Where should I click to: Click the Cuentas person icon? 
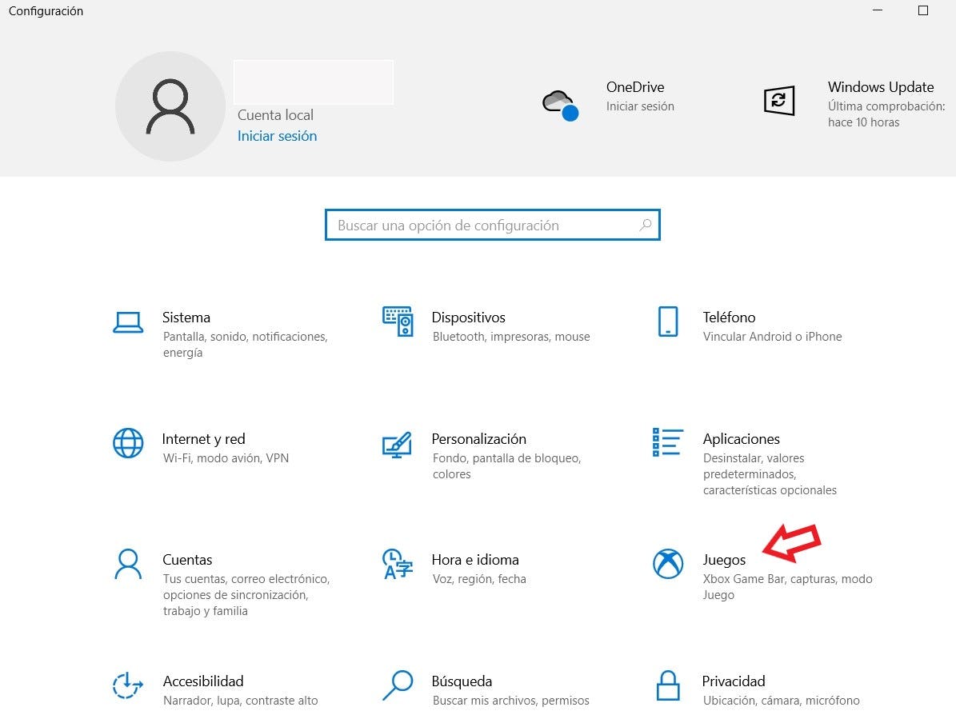point(128,565)
